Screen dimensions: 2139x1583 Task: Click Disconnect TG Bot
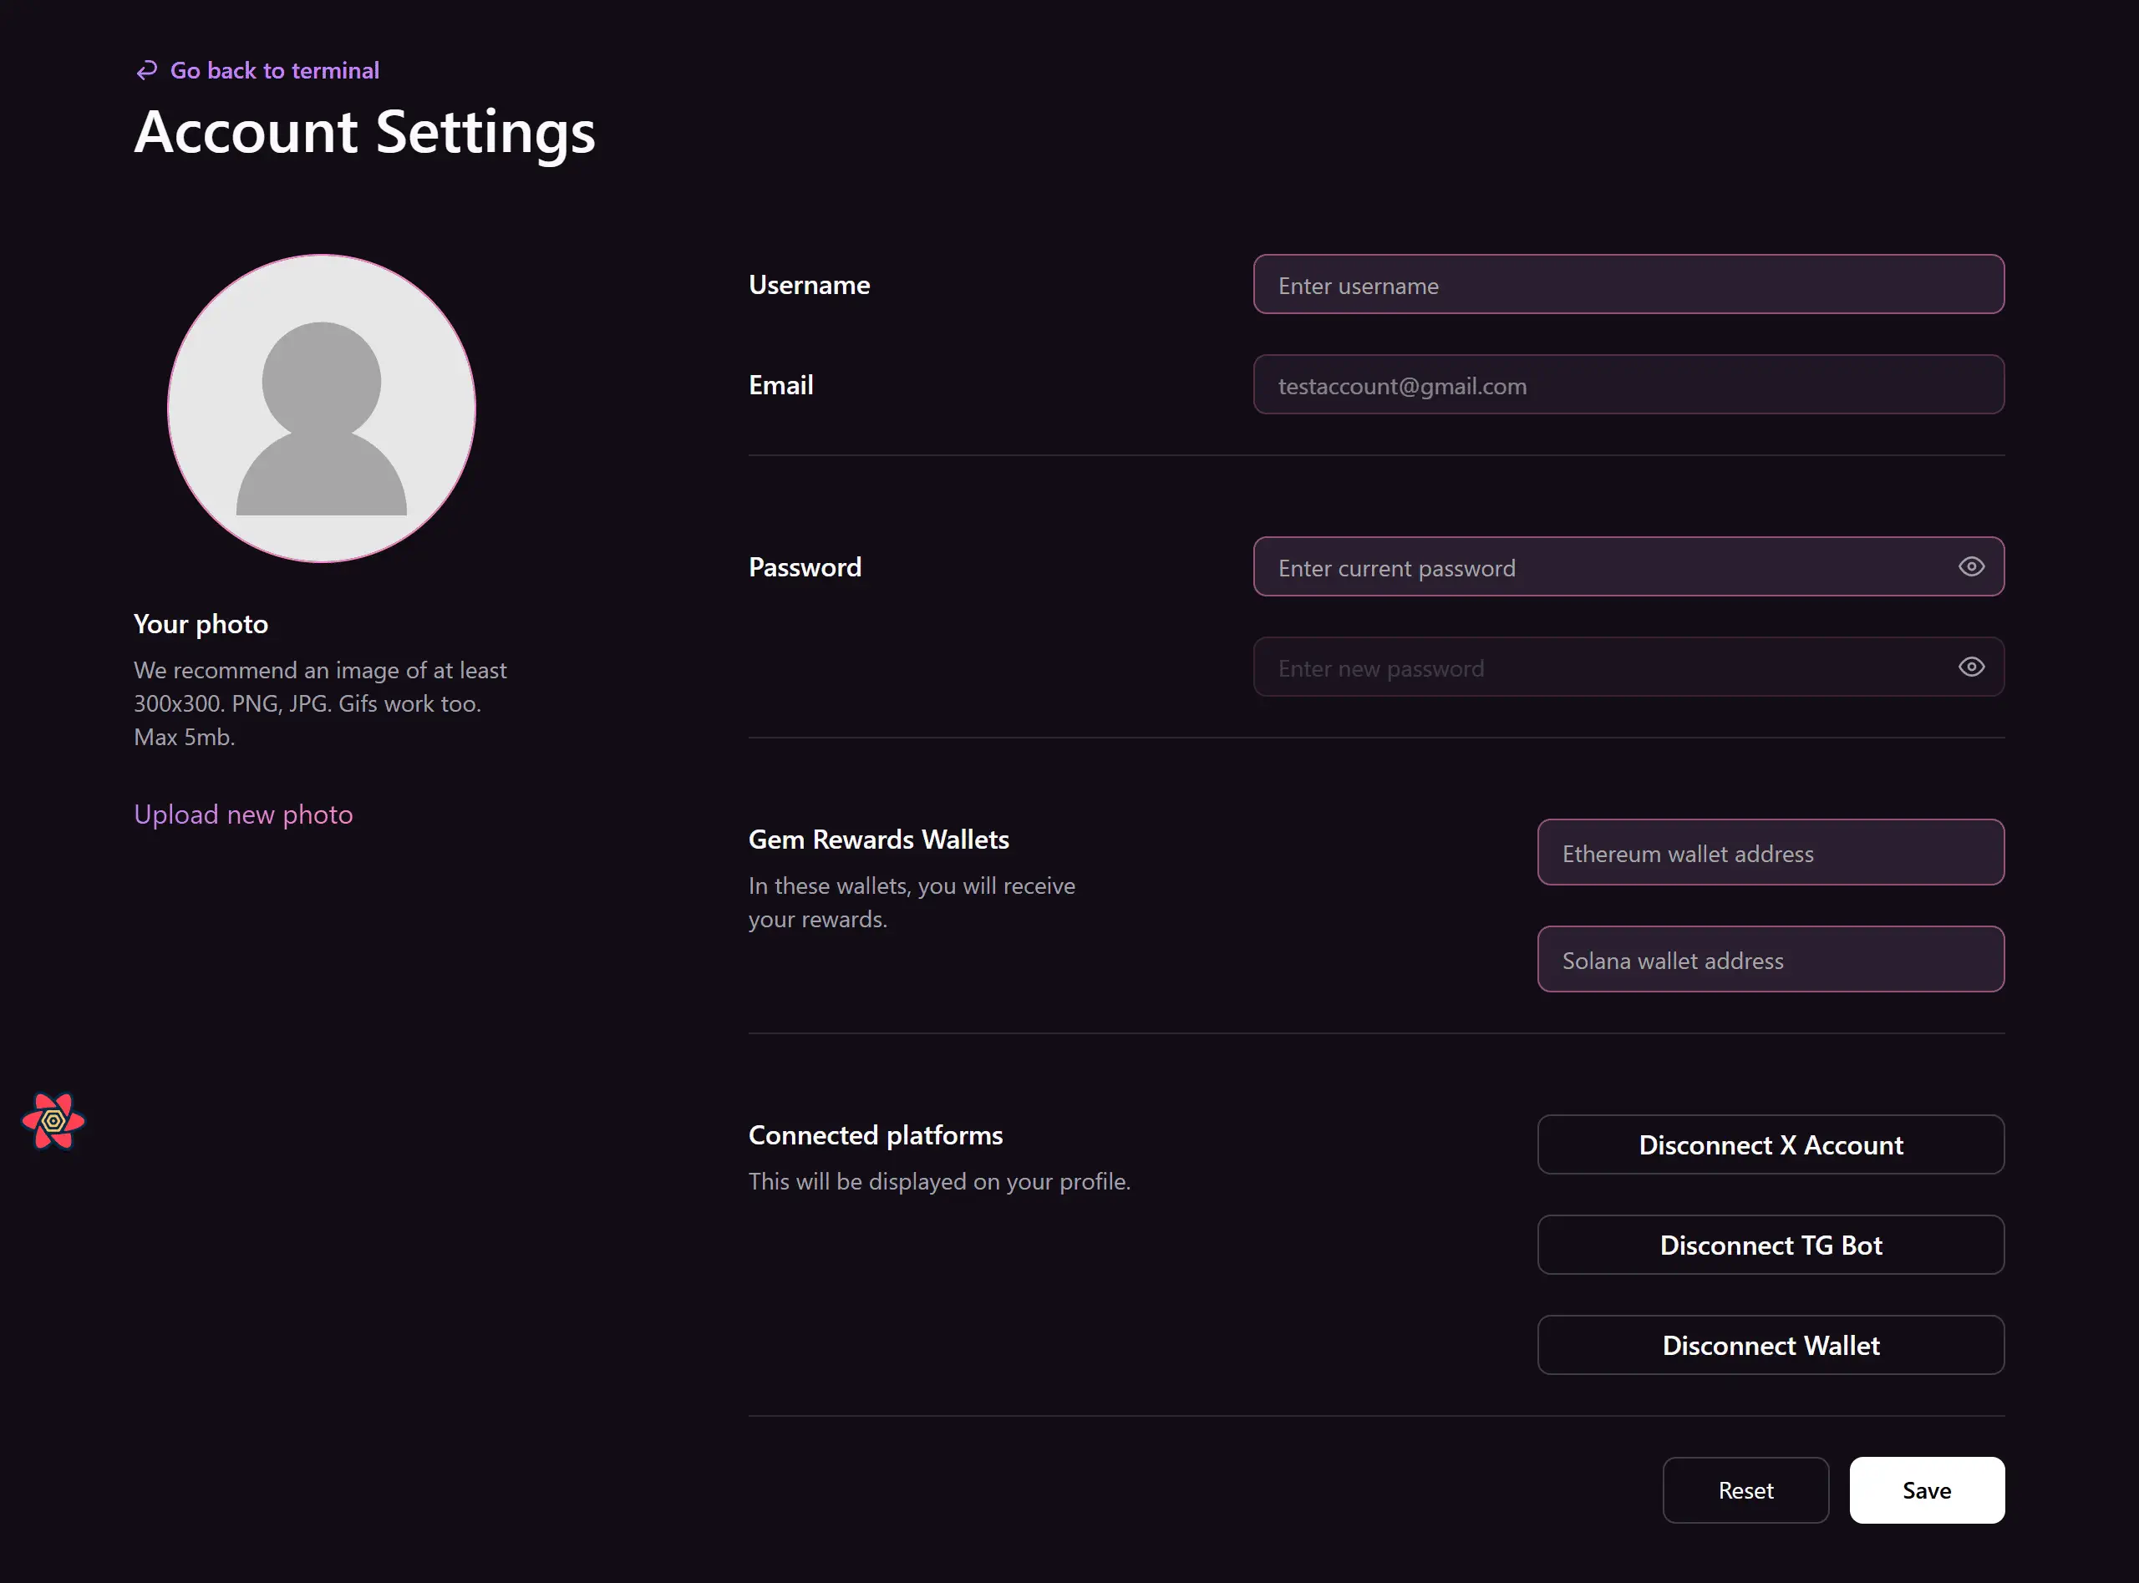(1770, 1245)
